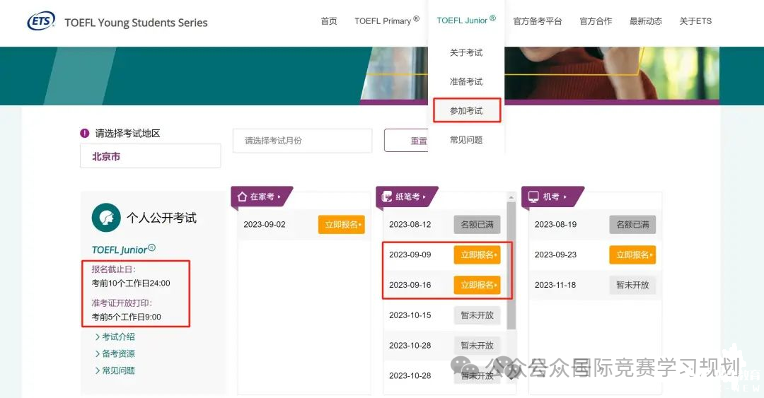
Task: Click the house icon on 在家考 tab
Action: point(242,197)
